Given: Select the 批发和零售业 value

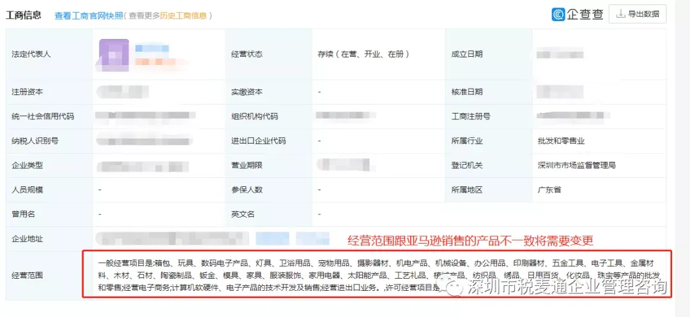Looking at the screenshot, I should tap(561, 142).
